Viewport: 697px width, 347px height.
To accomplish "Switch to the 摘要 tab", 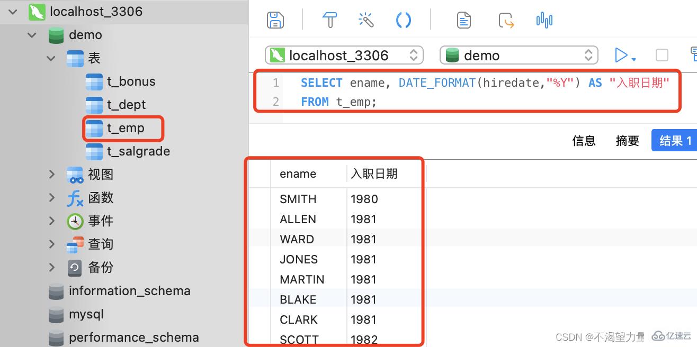I will pyautogui.click(x=627, y=140).
